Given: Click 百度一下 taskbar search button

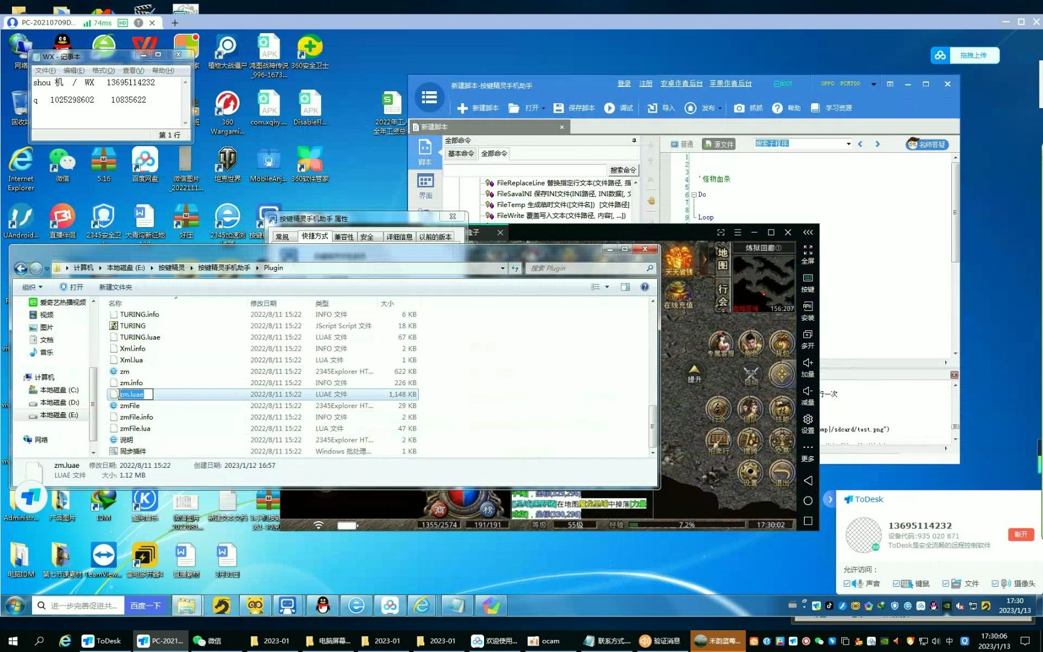Looking at the screenshot, I should click(145, 606).
